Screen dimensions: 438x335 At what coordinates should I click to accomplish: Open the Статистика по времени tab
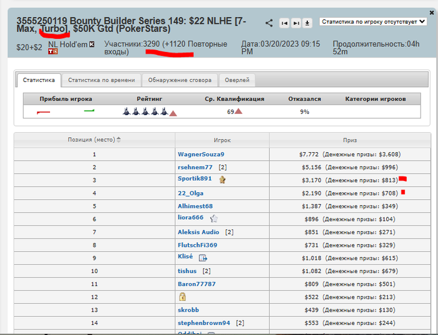tap(101, 80)
